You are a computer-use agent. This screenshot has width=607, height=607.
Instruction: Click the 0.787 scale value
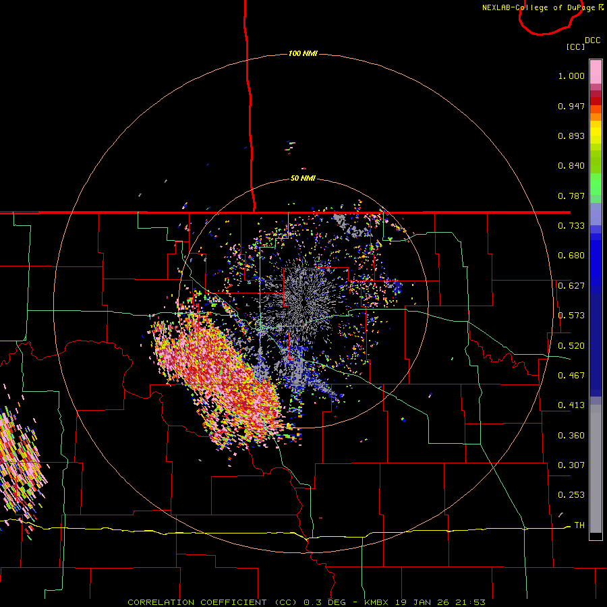click(571, 196)
